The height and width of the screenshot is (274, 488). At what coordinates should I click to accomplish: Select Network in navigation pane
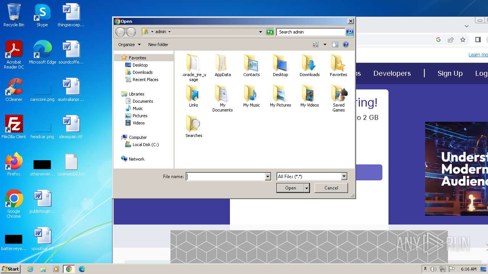pyautogui.click(x=136, y=159)
